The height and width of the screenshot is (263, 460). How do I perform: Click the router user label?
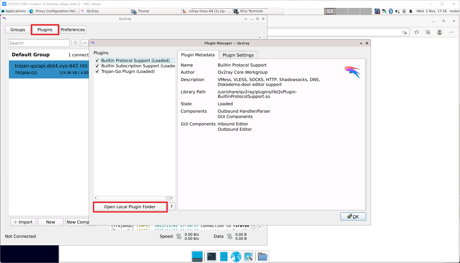pos(454,11)
